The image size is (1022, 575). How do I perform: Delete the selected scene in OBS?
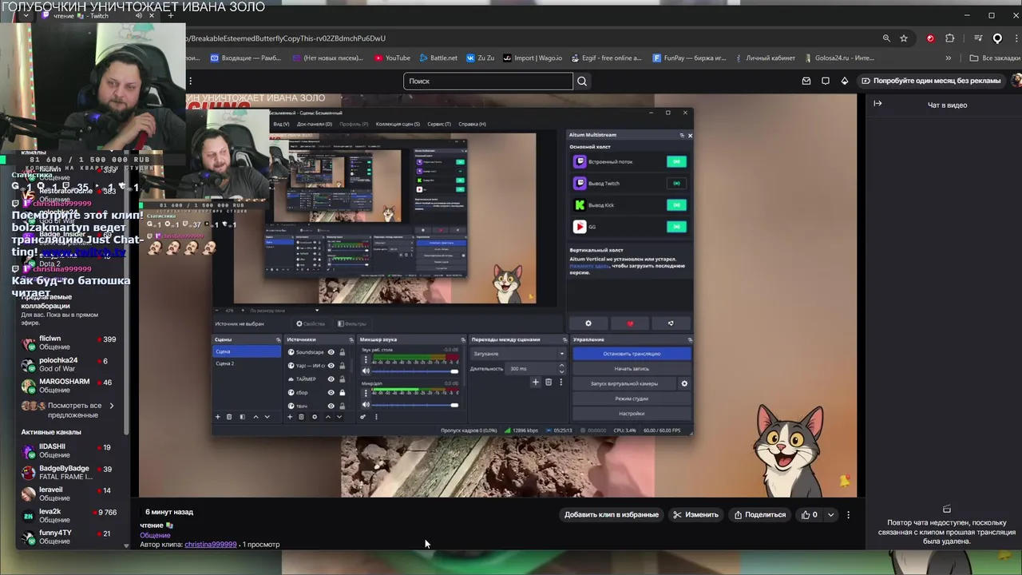point(229,417)
